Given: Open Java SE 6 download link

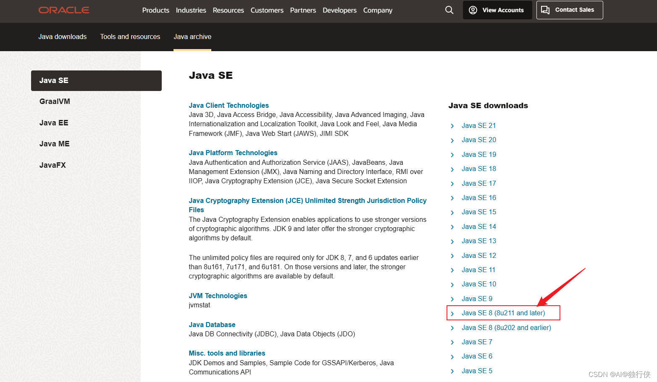Looking at the screenshot, I should [x=477, y=356].
